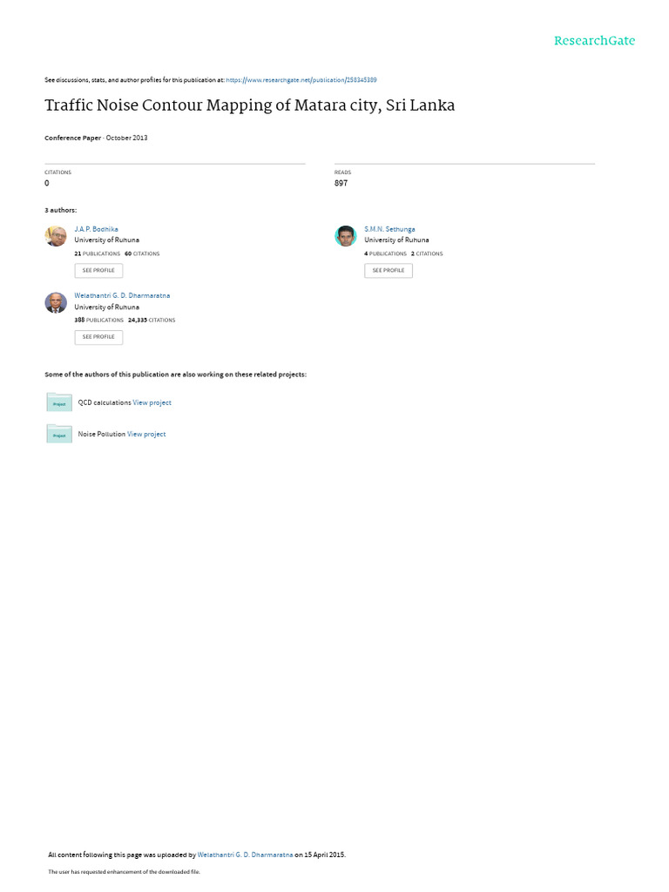
Task: Click the paper title Traffic Noise Contour Mapping
Action: [250, 105]
